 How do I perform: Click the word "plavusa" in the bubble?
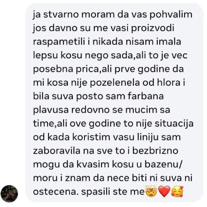(x=51, y=110)
